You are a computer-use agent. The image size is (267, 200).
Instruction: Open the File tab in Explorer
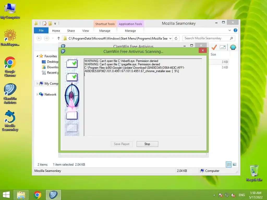point(41,30)
